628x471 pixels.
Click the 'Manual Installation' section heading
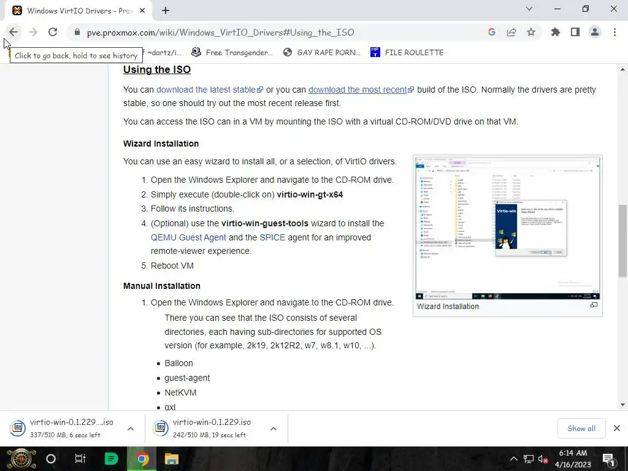click(x=162, y=286)
